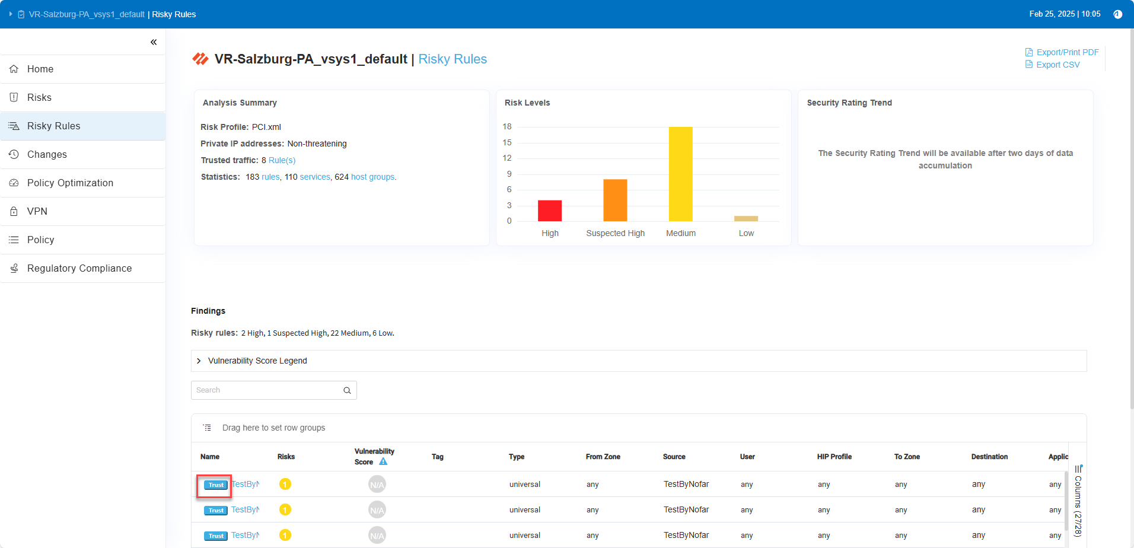Focus the Findings search field

coord(267,390)
